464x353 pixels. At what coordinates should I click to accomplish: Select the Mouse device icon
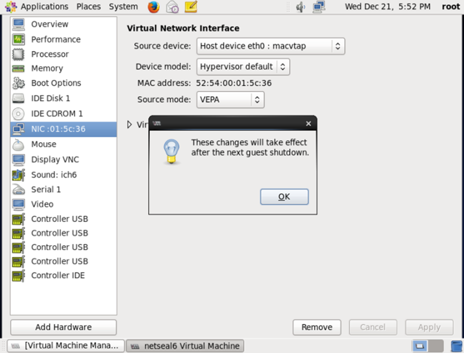(x=18, y=144)
